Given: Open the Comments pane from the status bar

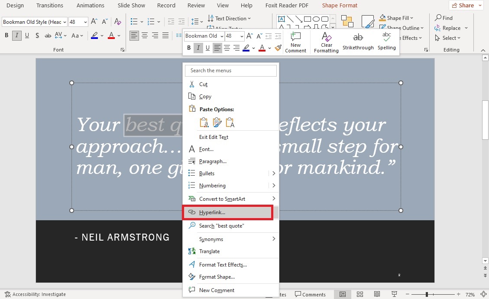Looking at the screenshot, I should tap(311, 294).
